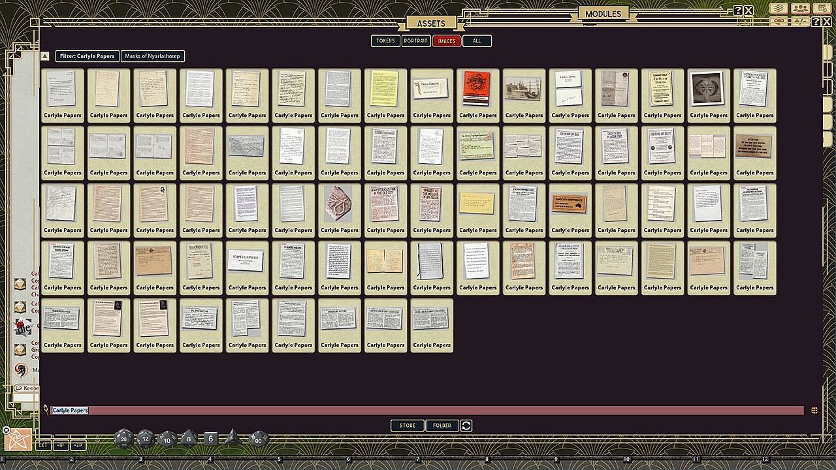Open the stone fragment Carlyle Papers image
The image size is (836, 470).
339,210
